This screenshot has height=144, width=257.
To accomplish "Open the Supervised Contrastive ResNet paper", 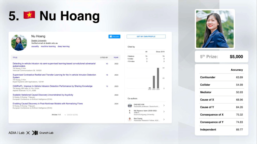I will pyautogui.click(x=54, y=75).
